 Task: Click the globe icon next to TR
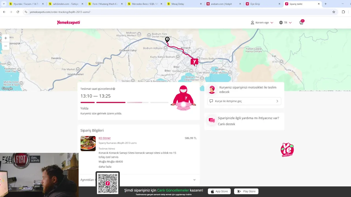(x=281, y=22)
